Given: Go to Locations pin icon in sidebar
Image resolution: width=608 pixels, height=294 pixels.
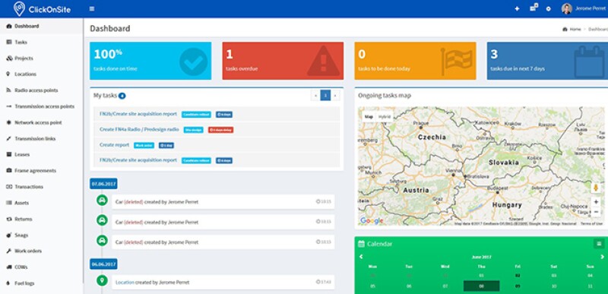Looking at the screenshot, I should [x=8, y=74].
